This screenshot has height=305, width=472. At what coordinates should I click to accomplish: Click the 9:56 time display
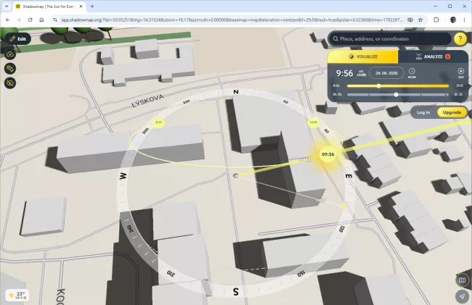tap(344, 73)
